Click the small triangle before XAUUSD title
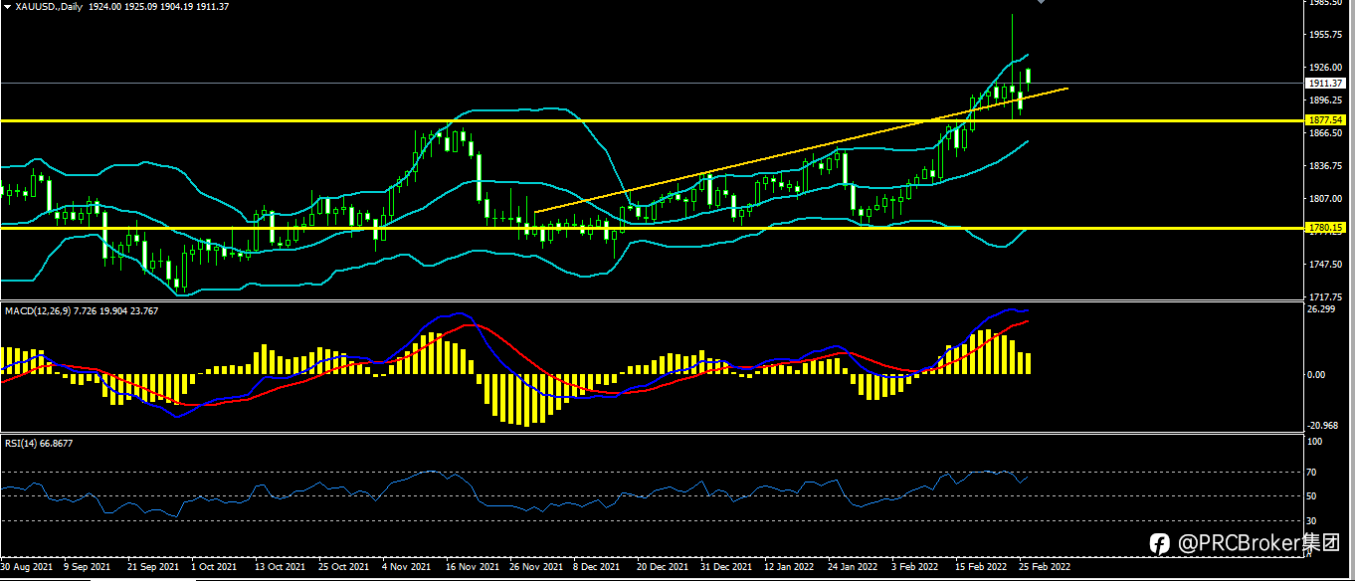The width and height of the screenshot is (1355, 581). click(7, 6)
